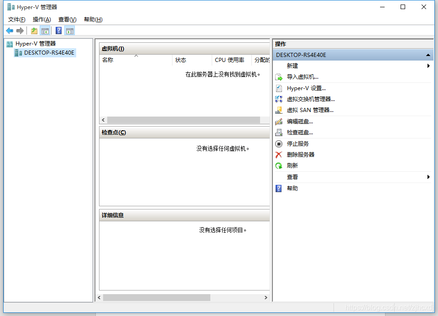The image size is (438, 316).
Task: Click the blue help icon in the toolbar
Action: coord(59,31)
